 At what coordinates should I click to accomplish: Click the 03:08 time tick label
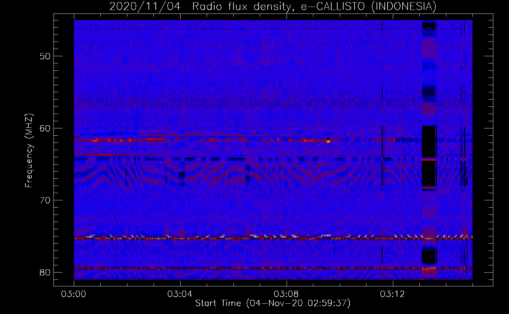coord(286,294)
